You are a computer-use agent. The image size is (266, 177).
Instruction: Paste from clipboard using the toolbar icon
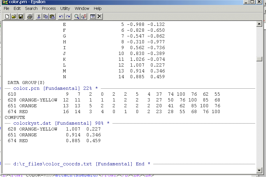click(x=52, y=17)
